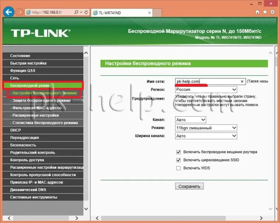Click the Имя сети input field
The height and width of the screenshot is (223, 280).
tap(210, 82)
